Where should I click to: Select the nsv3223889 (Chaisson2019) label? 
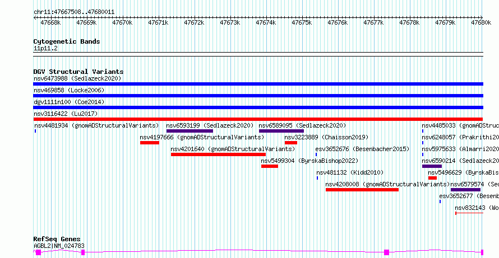pos(326,137)
